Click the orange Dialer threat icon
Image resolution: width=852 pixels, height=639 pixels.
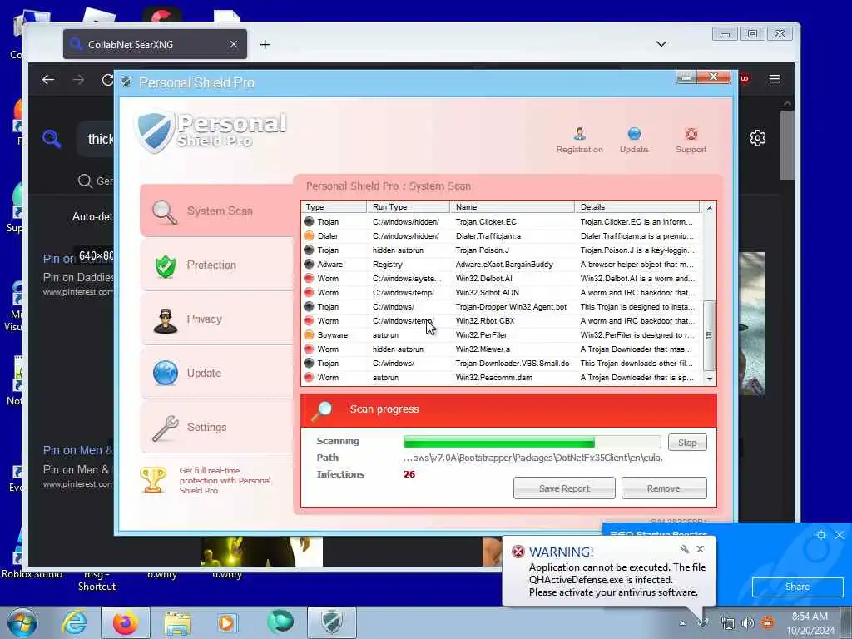tap(309, 235)
